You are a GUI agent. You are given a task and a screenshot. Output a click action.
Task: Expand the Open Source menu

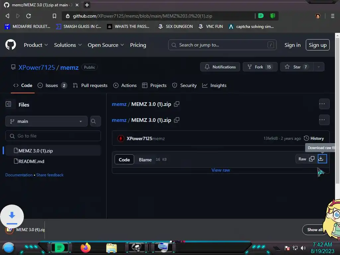pyautogui.click(x=106, y=45)
